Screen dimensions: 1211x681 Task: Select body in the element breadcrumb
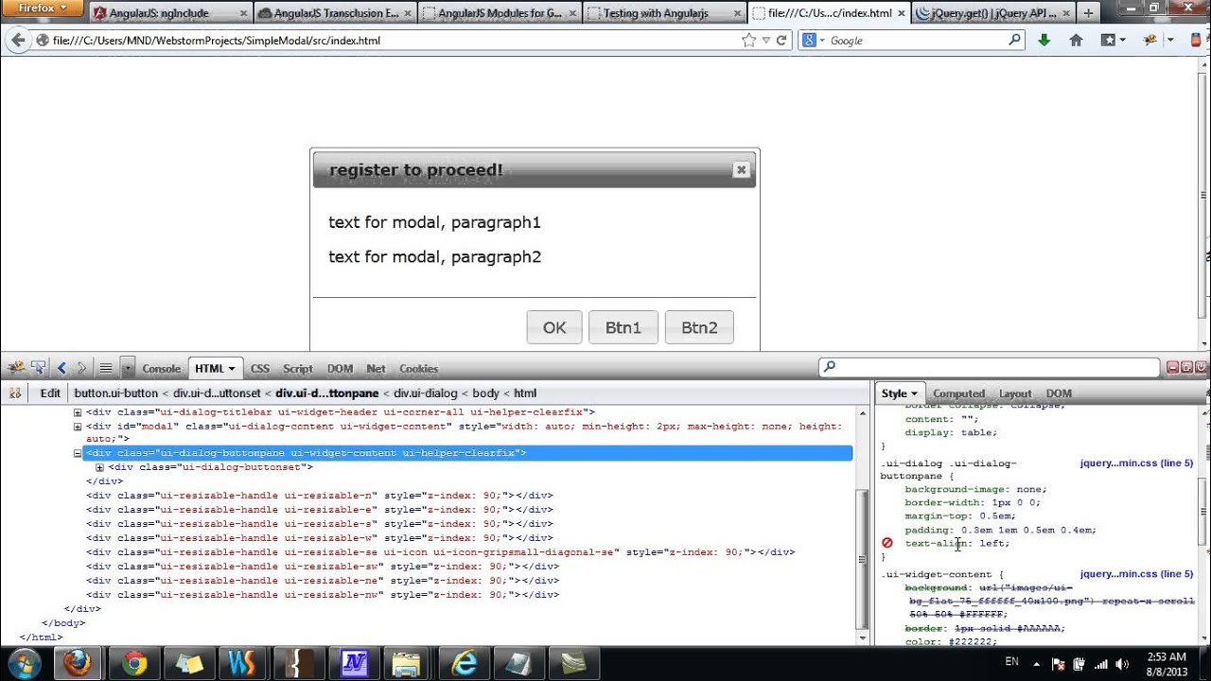pyautogui.click(x=484, y=393)
